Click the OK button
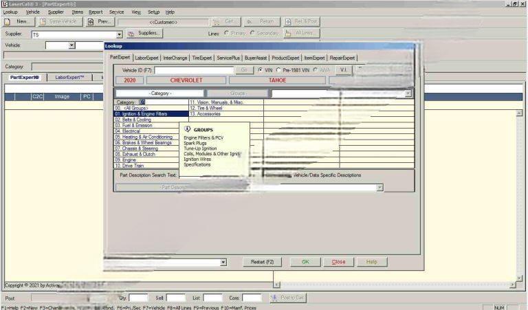Viewport: 528px width, 310px height. 305,262
